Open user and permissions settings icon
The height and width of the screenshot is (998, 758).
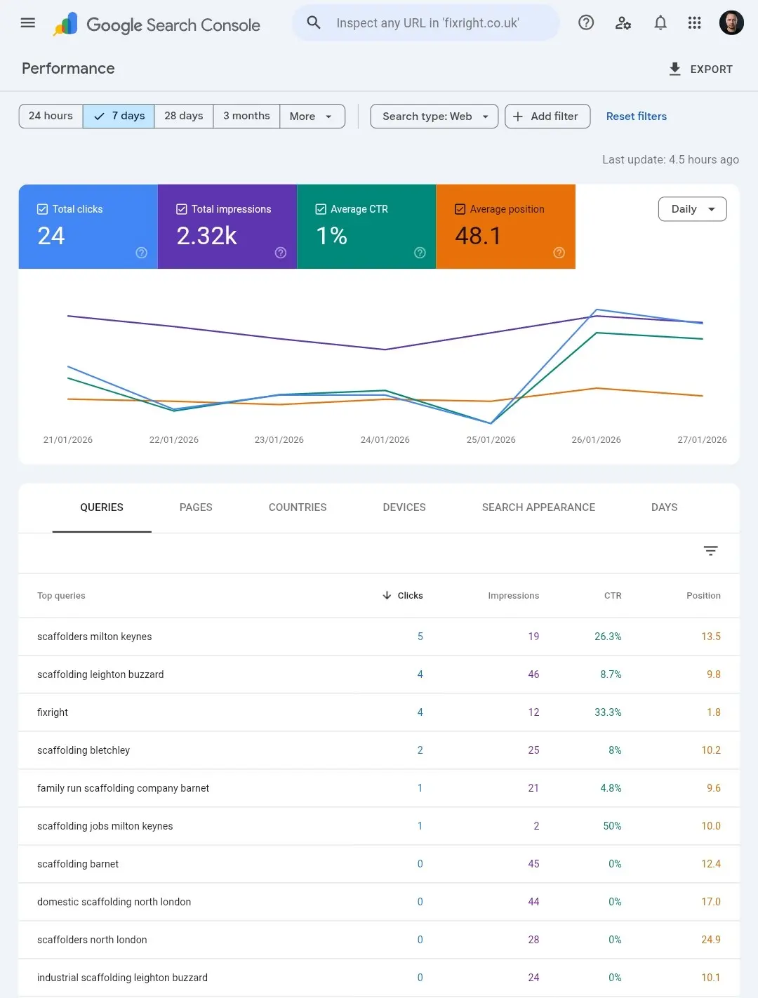tap(623, 22)
